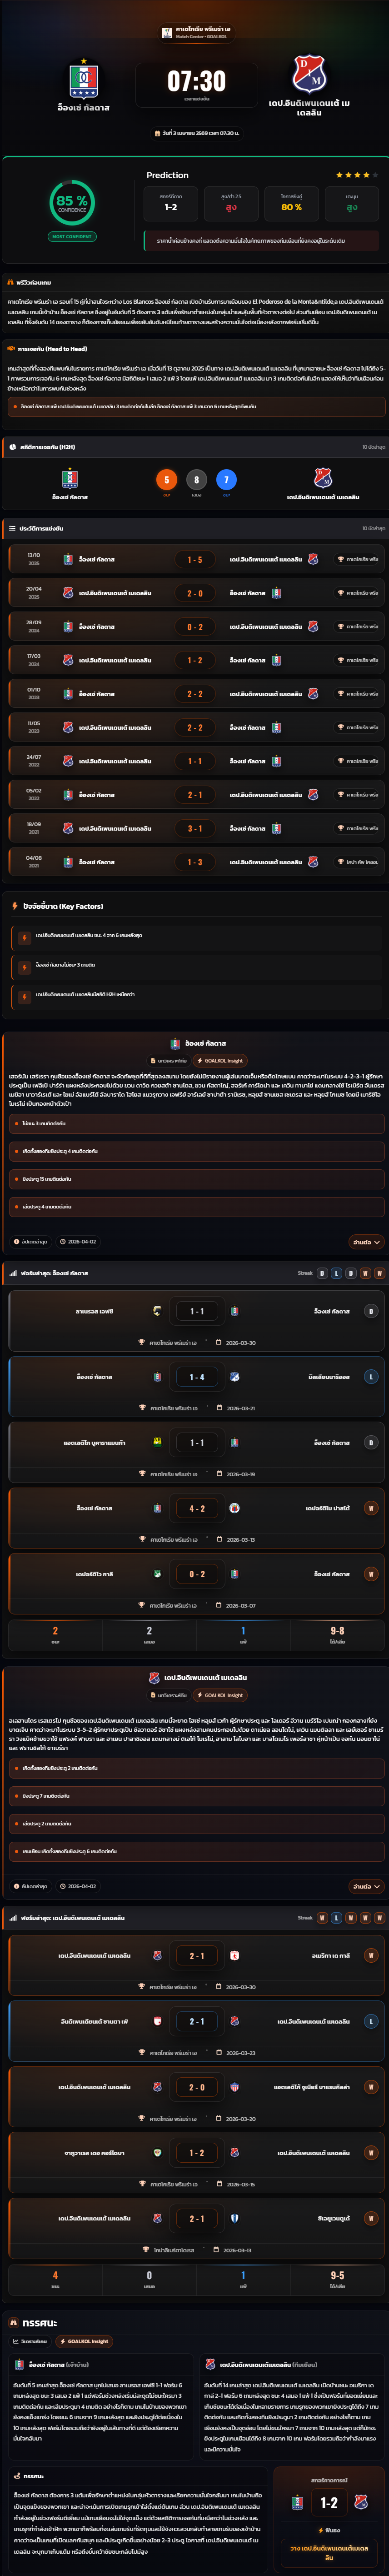Open the 13/10 match row with score 1-5
This screenshot has height=2576, width=389.
click(194, 560)
